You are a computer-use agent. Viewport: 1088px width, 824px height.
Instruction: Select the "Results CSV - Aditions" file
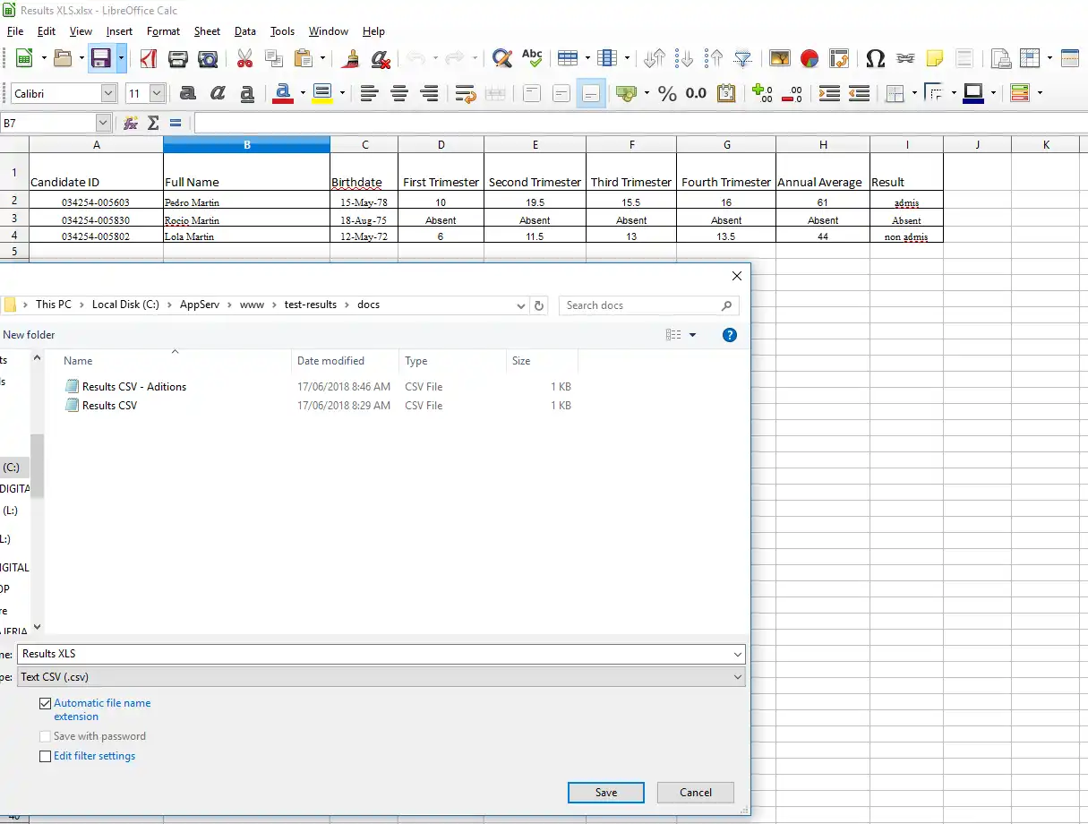coord(134,387)
